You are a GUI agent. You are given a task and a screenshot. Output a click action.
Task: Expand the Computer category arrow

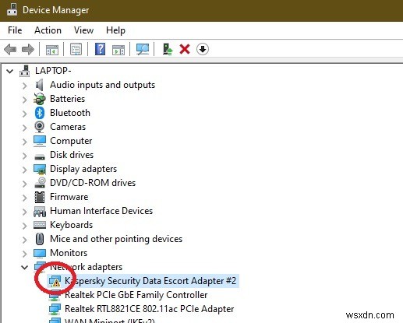[x=25, y=142]
